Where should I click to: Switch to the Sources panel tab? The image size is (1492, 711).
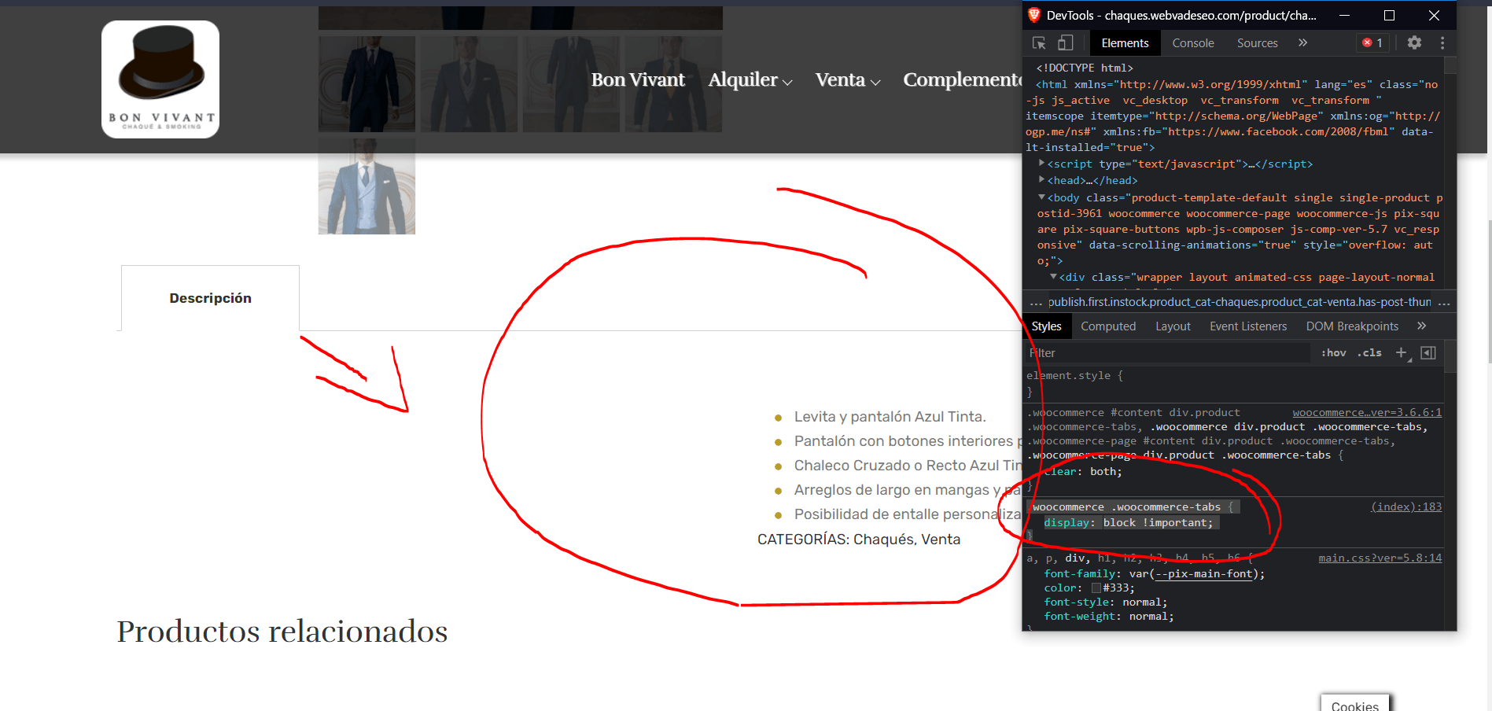click(x=1257, y=43)
